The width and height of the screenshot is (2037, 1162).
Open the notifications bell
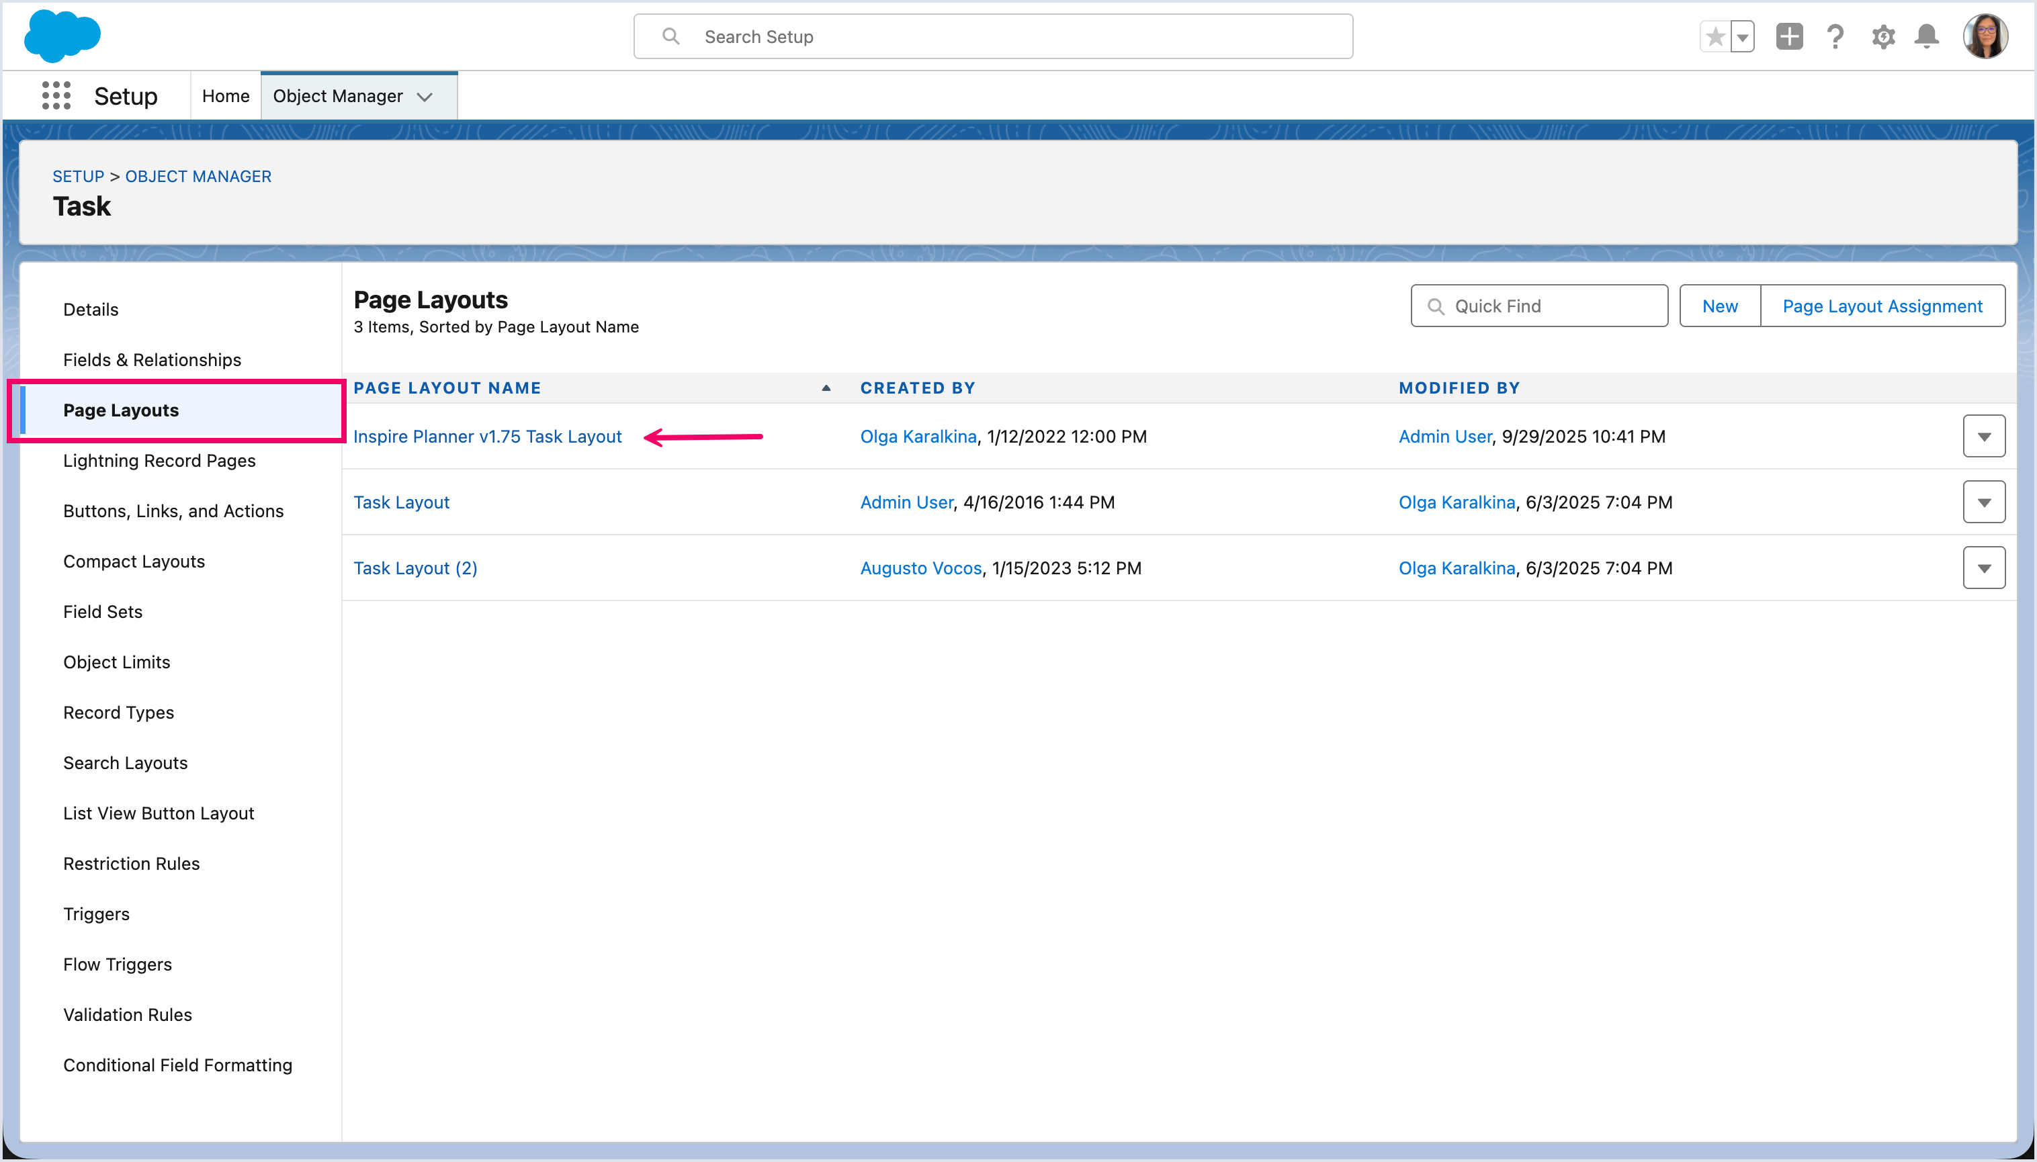point(1927,37)
